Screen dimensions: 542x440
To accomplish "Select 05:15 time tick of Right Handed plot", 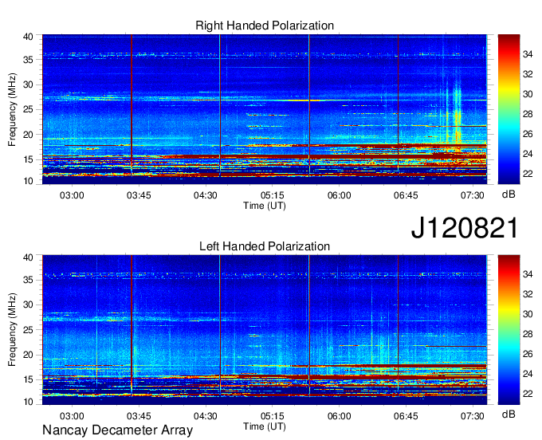I will click(x=273, y=195).
